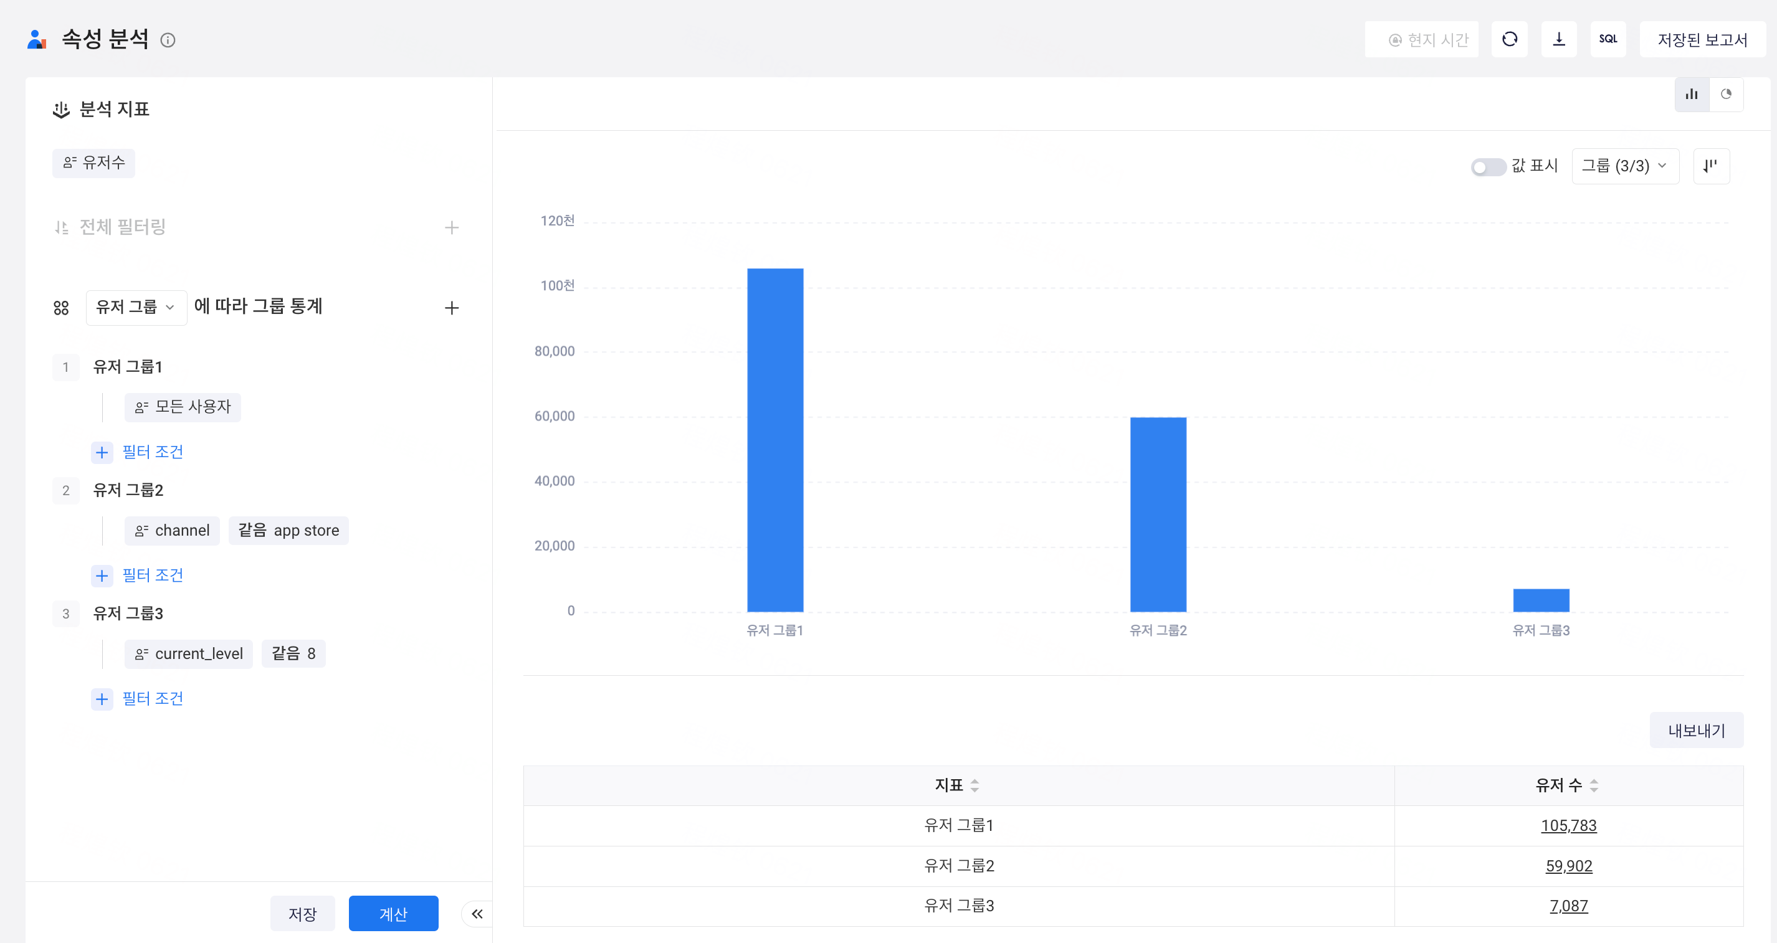Click the 유저 그룹3 table cell
The width and height of the screenshot is (1777, 943).
(x=959, y=906)
